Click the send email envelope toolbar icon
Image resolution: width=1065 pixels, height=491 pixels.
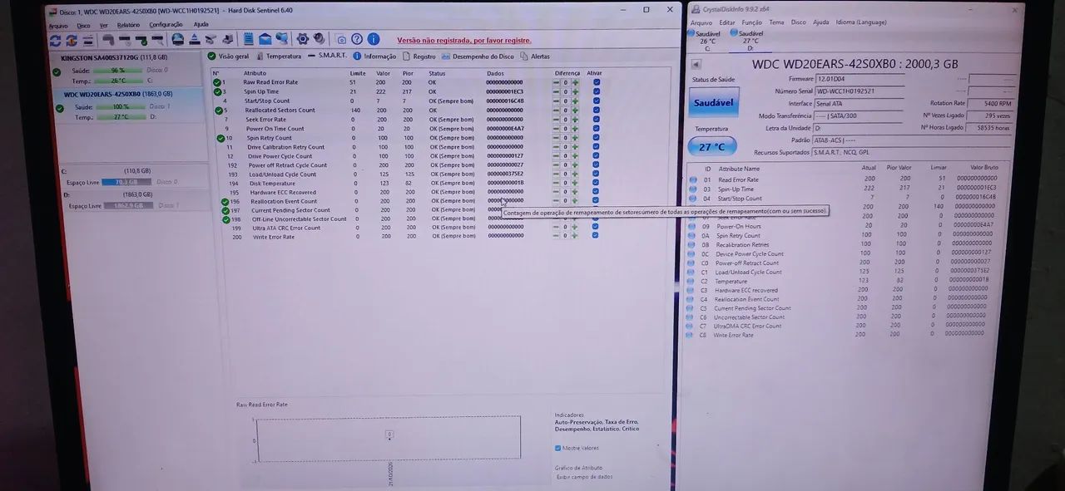click(265, 39)
